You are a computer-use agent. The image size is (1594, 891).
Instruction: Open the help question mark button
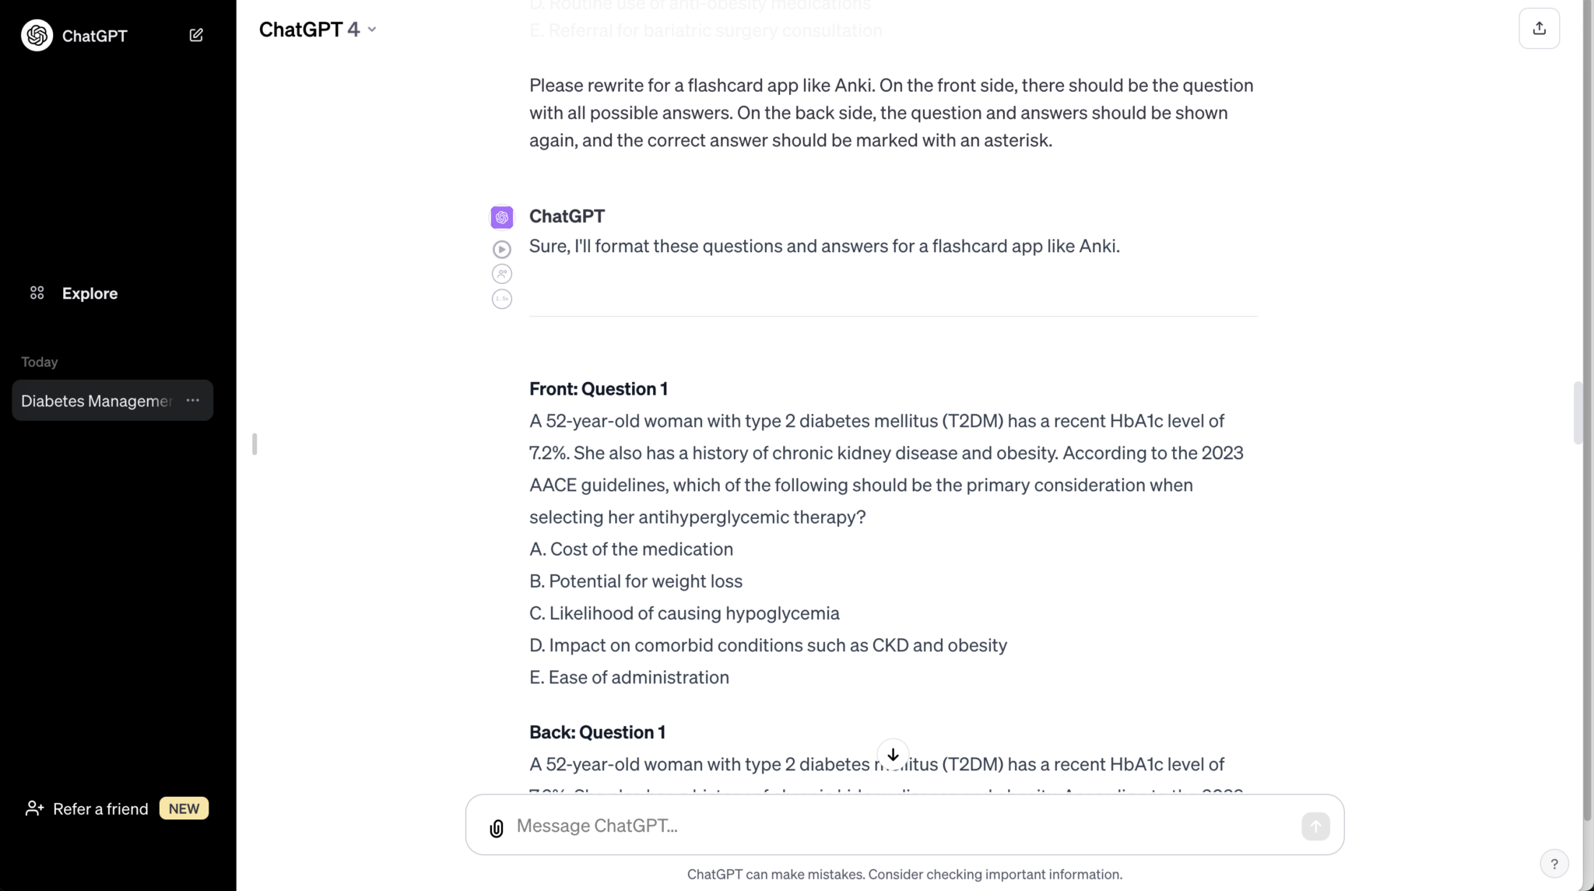[1554, 863]
